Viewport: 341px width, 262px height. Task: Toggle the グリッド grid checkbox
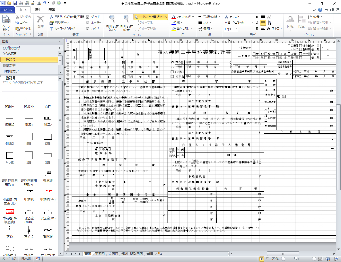coord(88,17)
